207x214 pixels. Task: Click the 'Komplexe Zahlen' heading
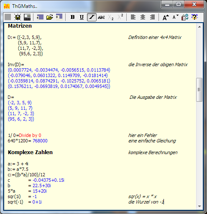(x=30, y=152)
